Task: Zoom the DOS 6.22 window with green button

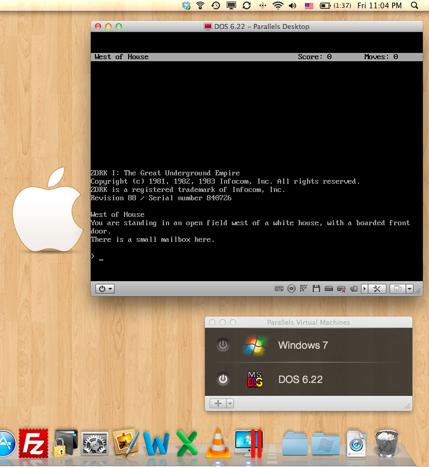Action: coord(119,26)
